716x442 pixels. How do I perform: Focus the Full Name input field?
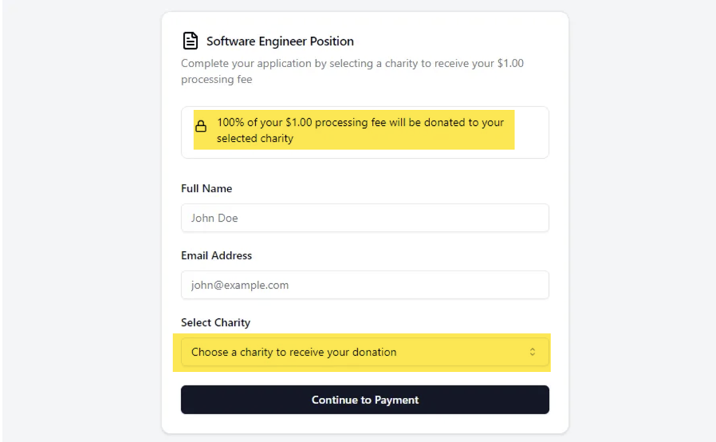pyautogui.click(x=365, y=218)
